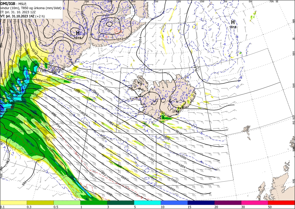The width and height of the screenshot is (295, 209).
Task: Click the H 1019 high-pressure marker
Action: tap(78, 35)
